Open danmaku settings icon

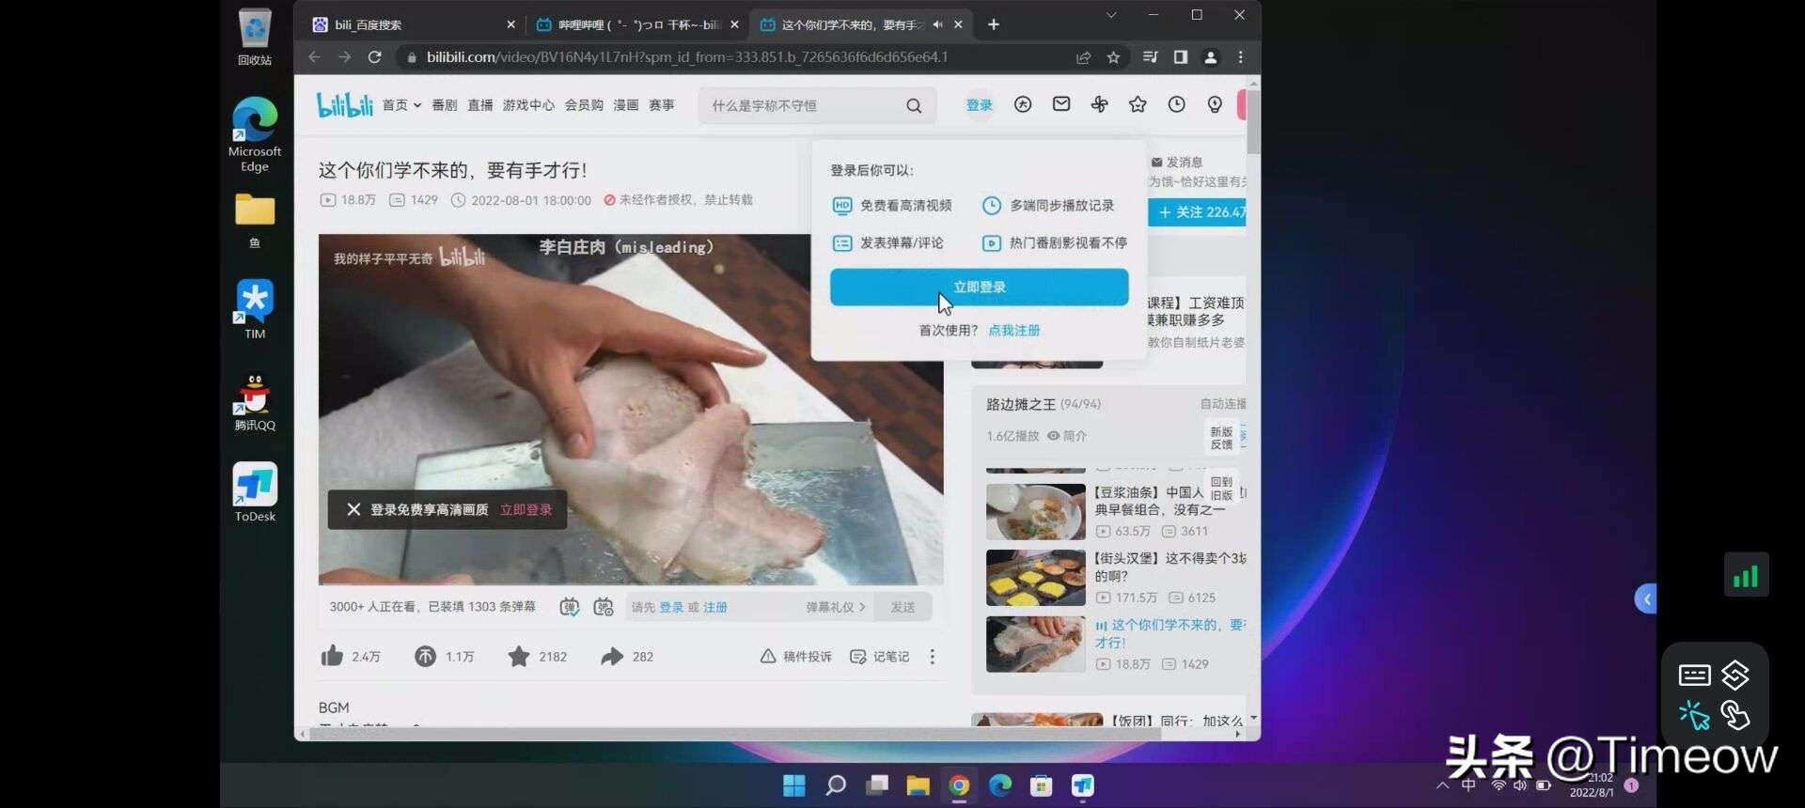(x=604, y=607)
